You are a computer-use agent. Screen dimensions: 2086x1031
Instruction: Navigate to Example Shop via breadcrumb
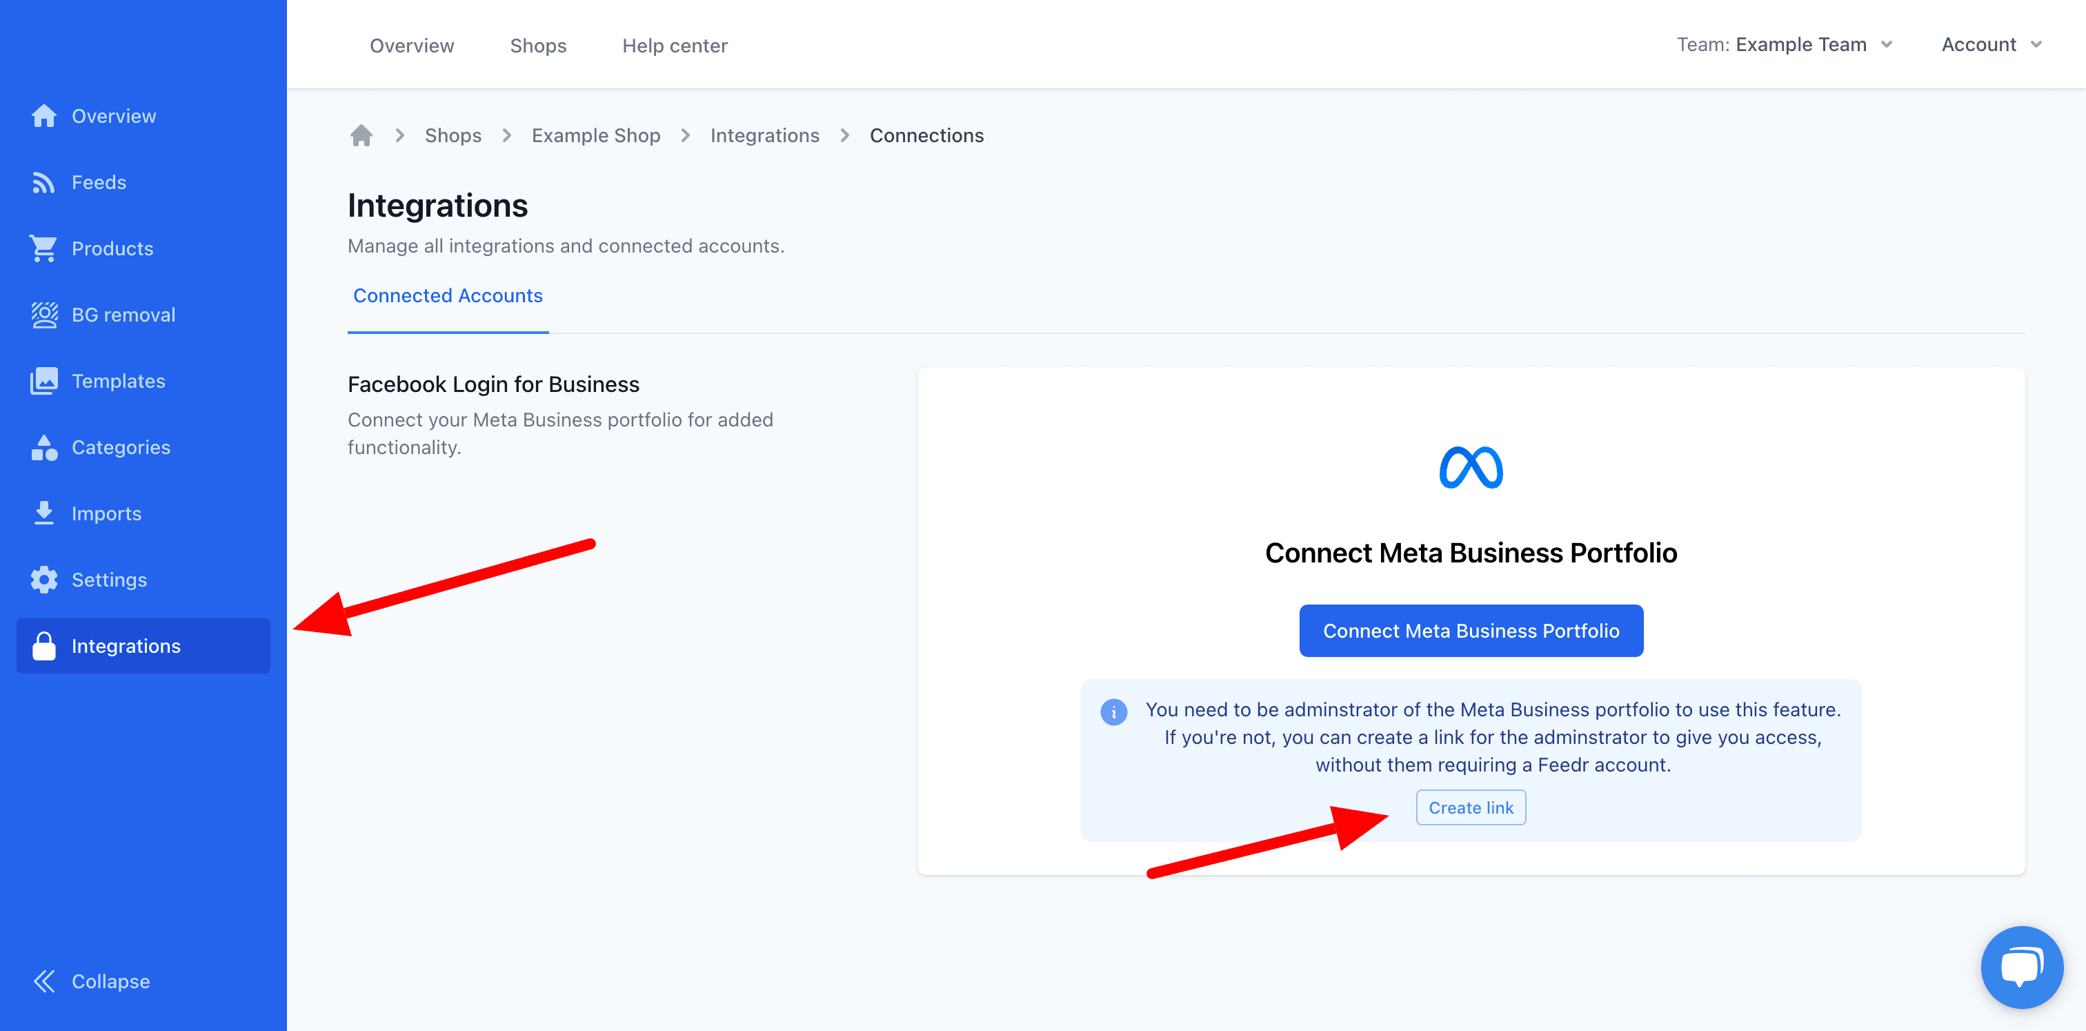tap(596, 135)
